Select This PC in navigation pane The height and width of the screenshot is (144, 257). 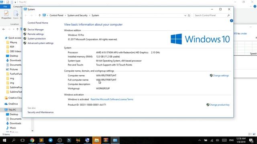pos(12,110)
